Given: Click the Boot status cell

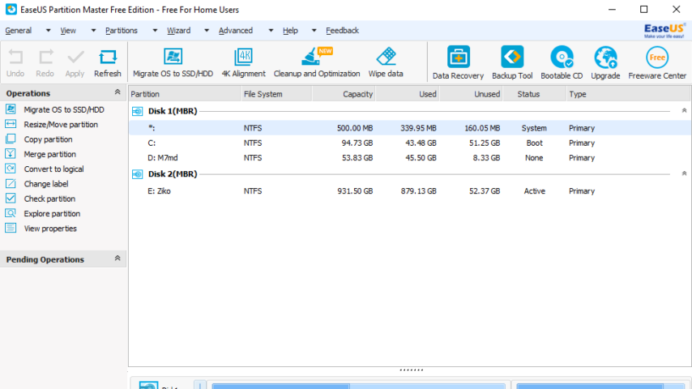Looking at the screenshot, I should pos(535,143).
